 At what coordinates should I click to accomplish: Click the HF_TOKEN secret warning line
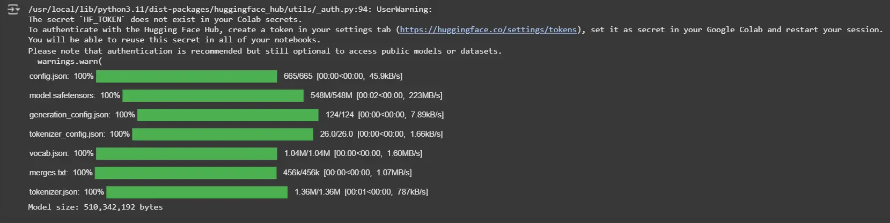click(165, 20)
